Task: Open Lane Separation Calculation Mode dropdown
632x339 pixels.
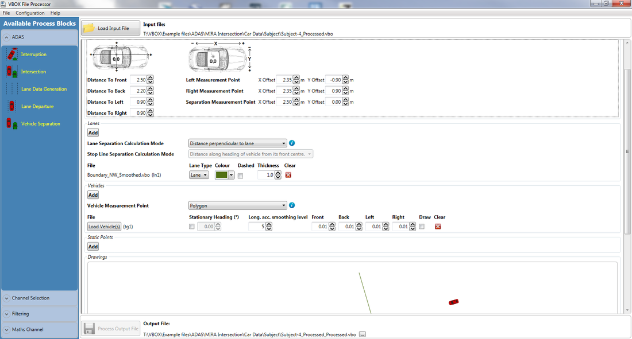Action: point(237,143)
